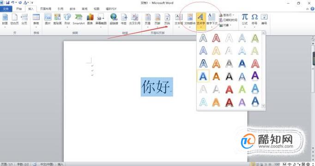Select the highlighted blue glow WordArt style

(203, 76)
